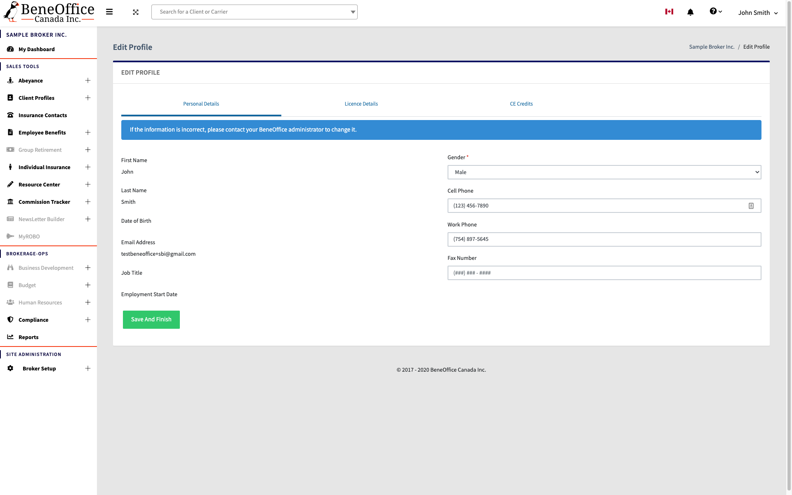Switch to the CE Credits tab
792x495 pixels.
(x=521, y=104)
